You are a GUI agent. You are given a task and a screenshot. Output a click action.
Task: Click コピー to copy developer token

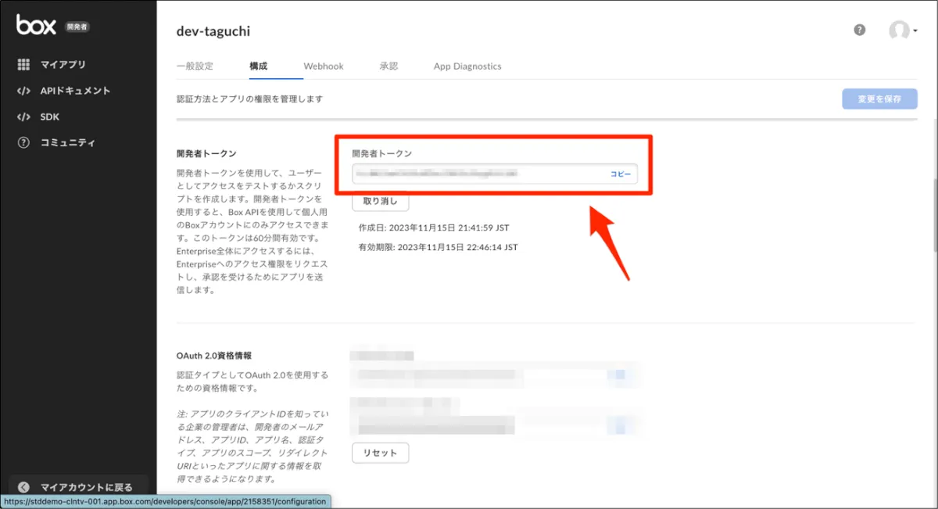(x=620, y=174)
